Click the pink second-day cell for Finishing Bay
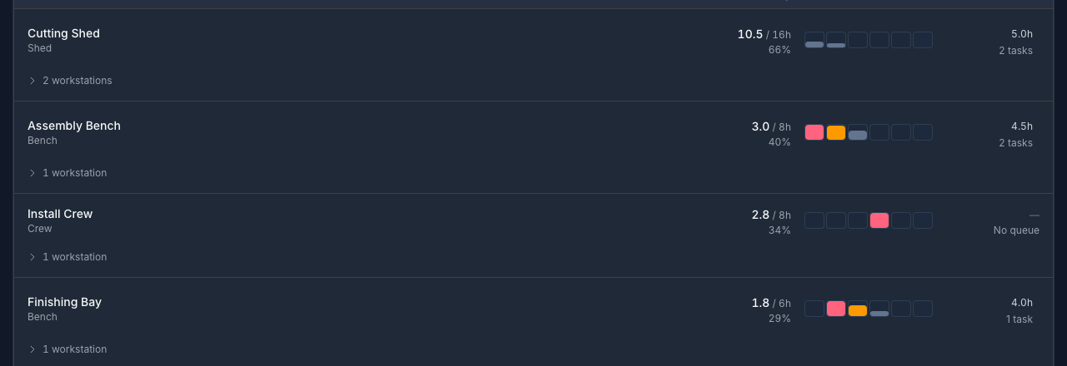This screenshot has width=1067, height=366. pos(836,309)
